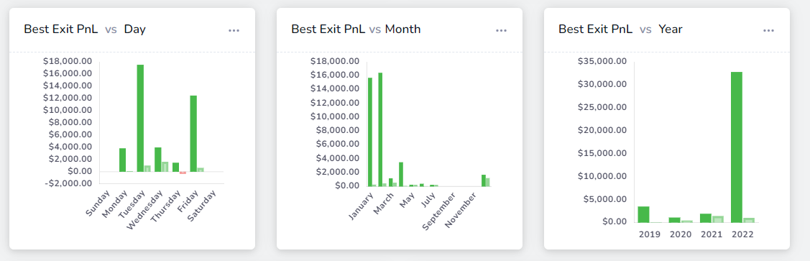The image size is (810, 261).
Task: Click the Wednesday light green bar
Action: 165,166
